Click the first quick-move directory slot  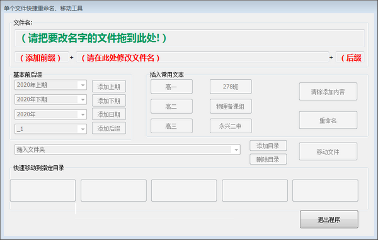[x=43, y=190]
